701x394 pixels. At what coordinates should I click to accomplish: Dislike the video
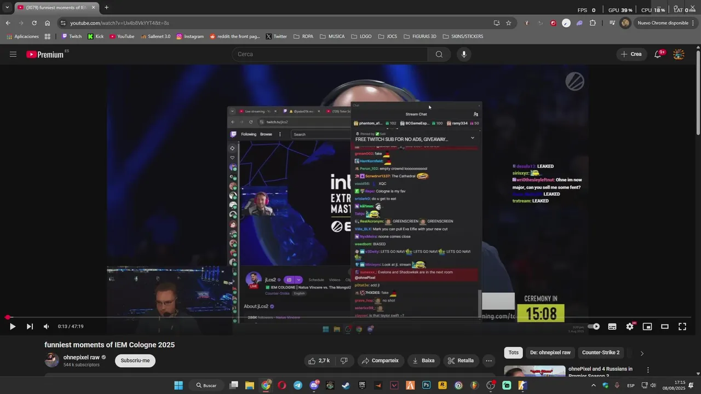(344, 361)
